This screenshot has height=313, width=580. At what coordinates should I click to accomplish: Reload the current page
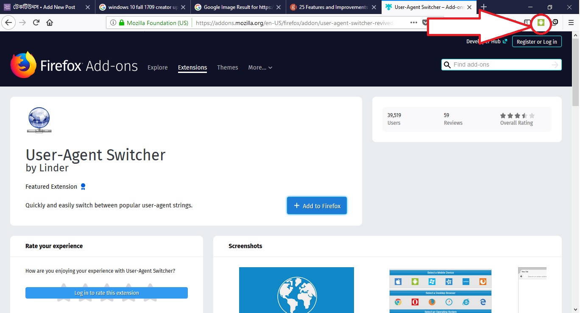[x=36, y=23]
